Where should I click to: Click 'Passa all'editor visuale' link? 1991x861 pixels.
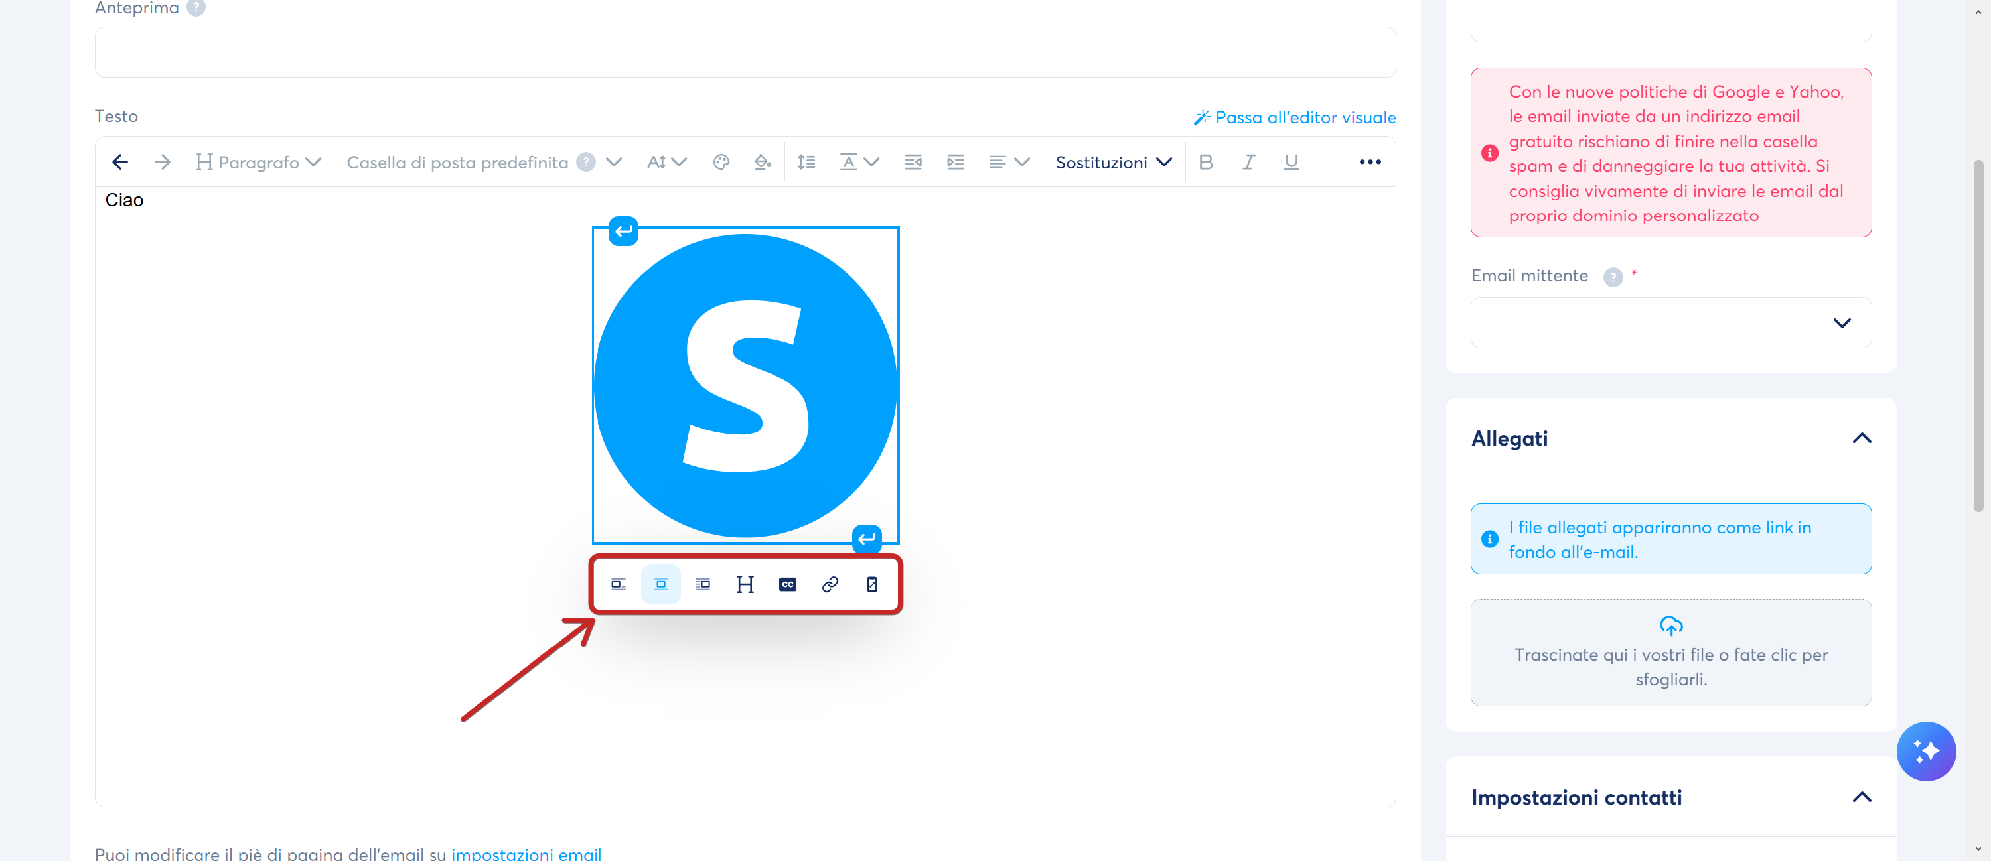click(x=1295, y=117)
